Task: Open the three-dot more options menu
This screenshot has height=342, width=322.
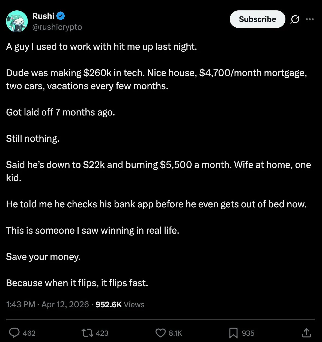Action: (x=310, y=19)
